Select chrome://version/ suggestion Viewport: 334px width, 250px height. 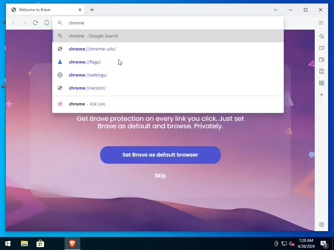tap(168, 88)
